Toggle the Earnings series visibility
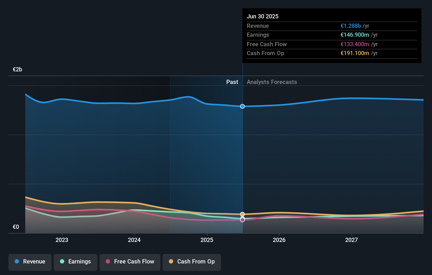 coord(75,262)
